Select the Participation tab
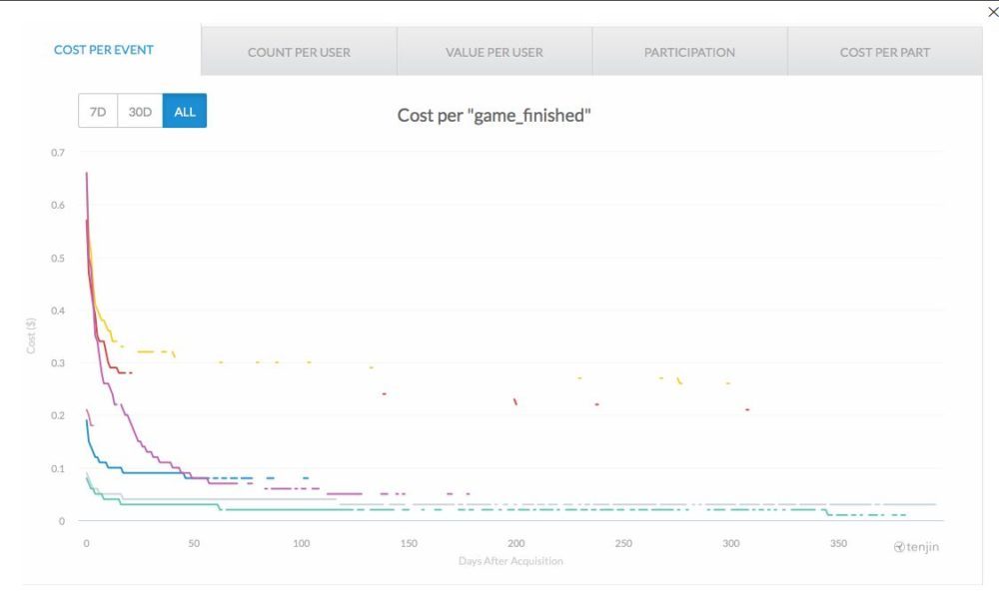Image resolution: width=999 pixels, height=602 pixels. coord(689,52)
